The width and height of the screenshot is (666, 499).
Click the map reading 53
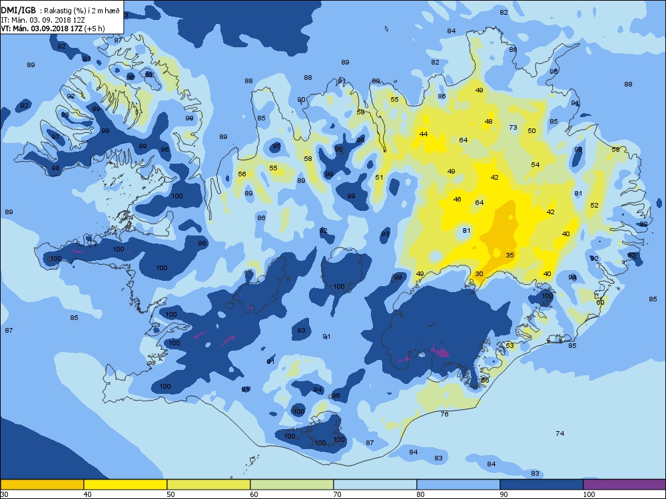pyautogui.click(x=509, y=345)
